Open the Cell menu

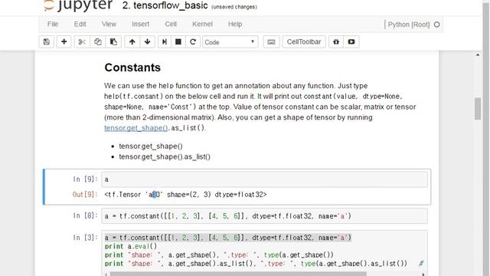pyautogui.click(x=171, y=24)
